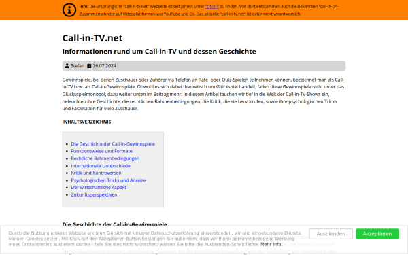This screenshot has height=255, width=408.
Task: Jump to Kritik und Kontroversen
Action: point(96,173)
